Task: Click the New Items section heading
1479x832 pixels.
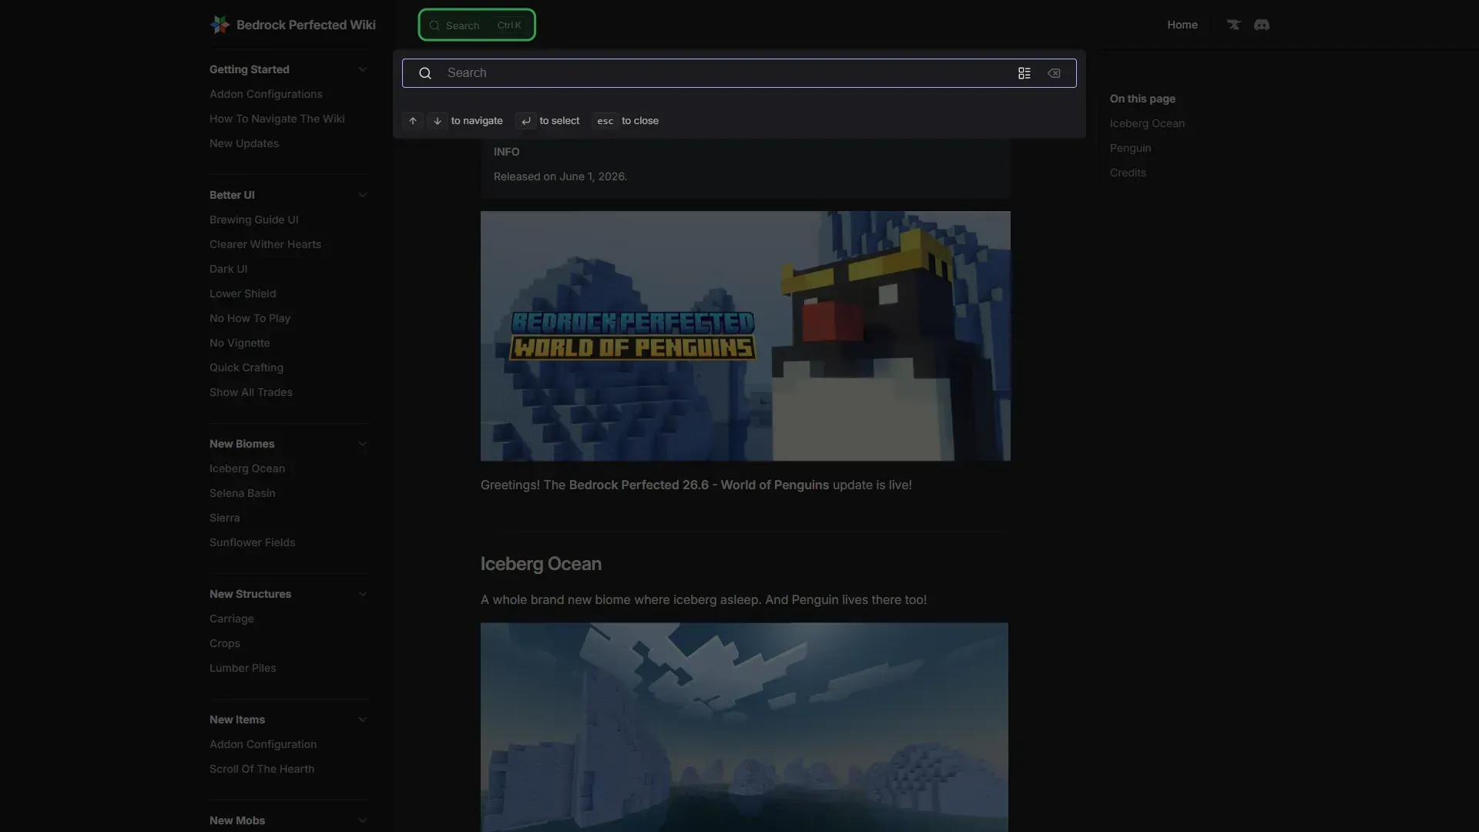Action: pos(237,720)
